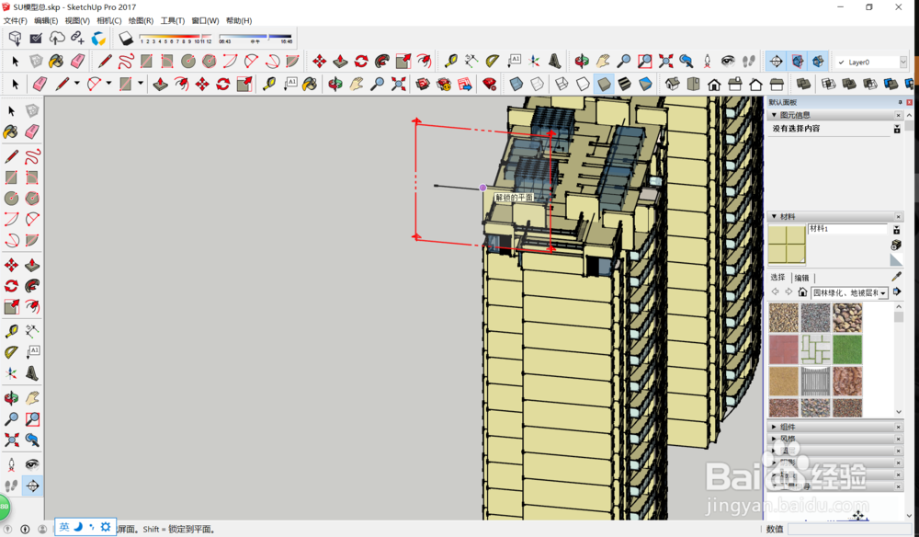Expand the 风格 panel
Viewport: 919px width, 537px height.
tap(774, 439)
